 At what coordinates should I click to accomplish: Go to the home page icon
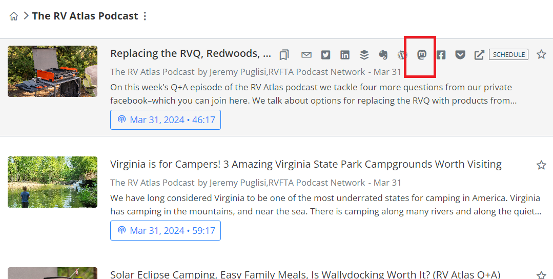[14, 16]
